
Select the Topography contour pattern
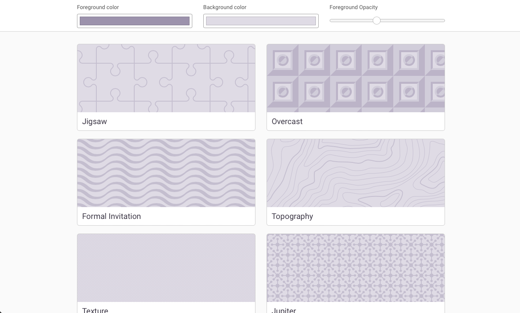coord(355,173)
